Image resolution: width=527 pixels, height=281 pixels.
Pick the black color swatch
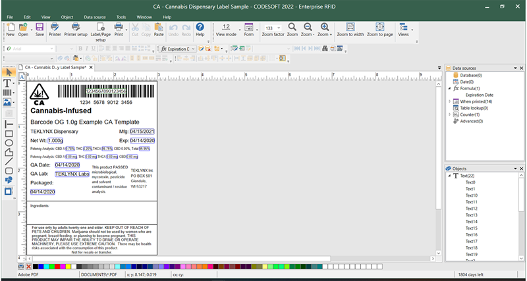pyautogui.click(x=36, y=267)
